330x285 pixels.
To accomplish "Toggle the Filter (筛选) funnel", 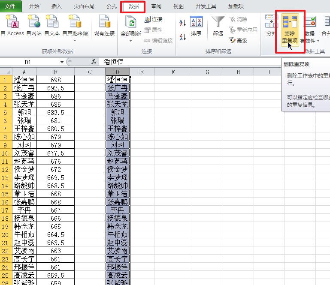I will coord(218,26).
